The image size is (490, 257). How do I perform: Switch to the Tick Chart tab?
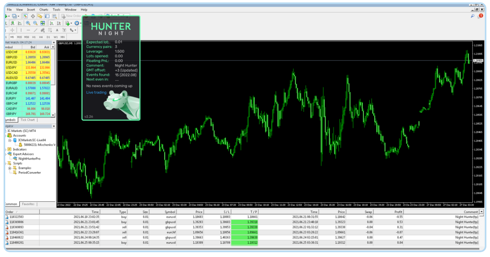(28, 120)
